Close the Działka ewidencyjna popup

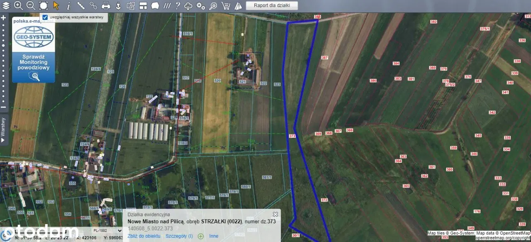(x=275, y=214)
